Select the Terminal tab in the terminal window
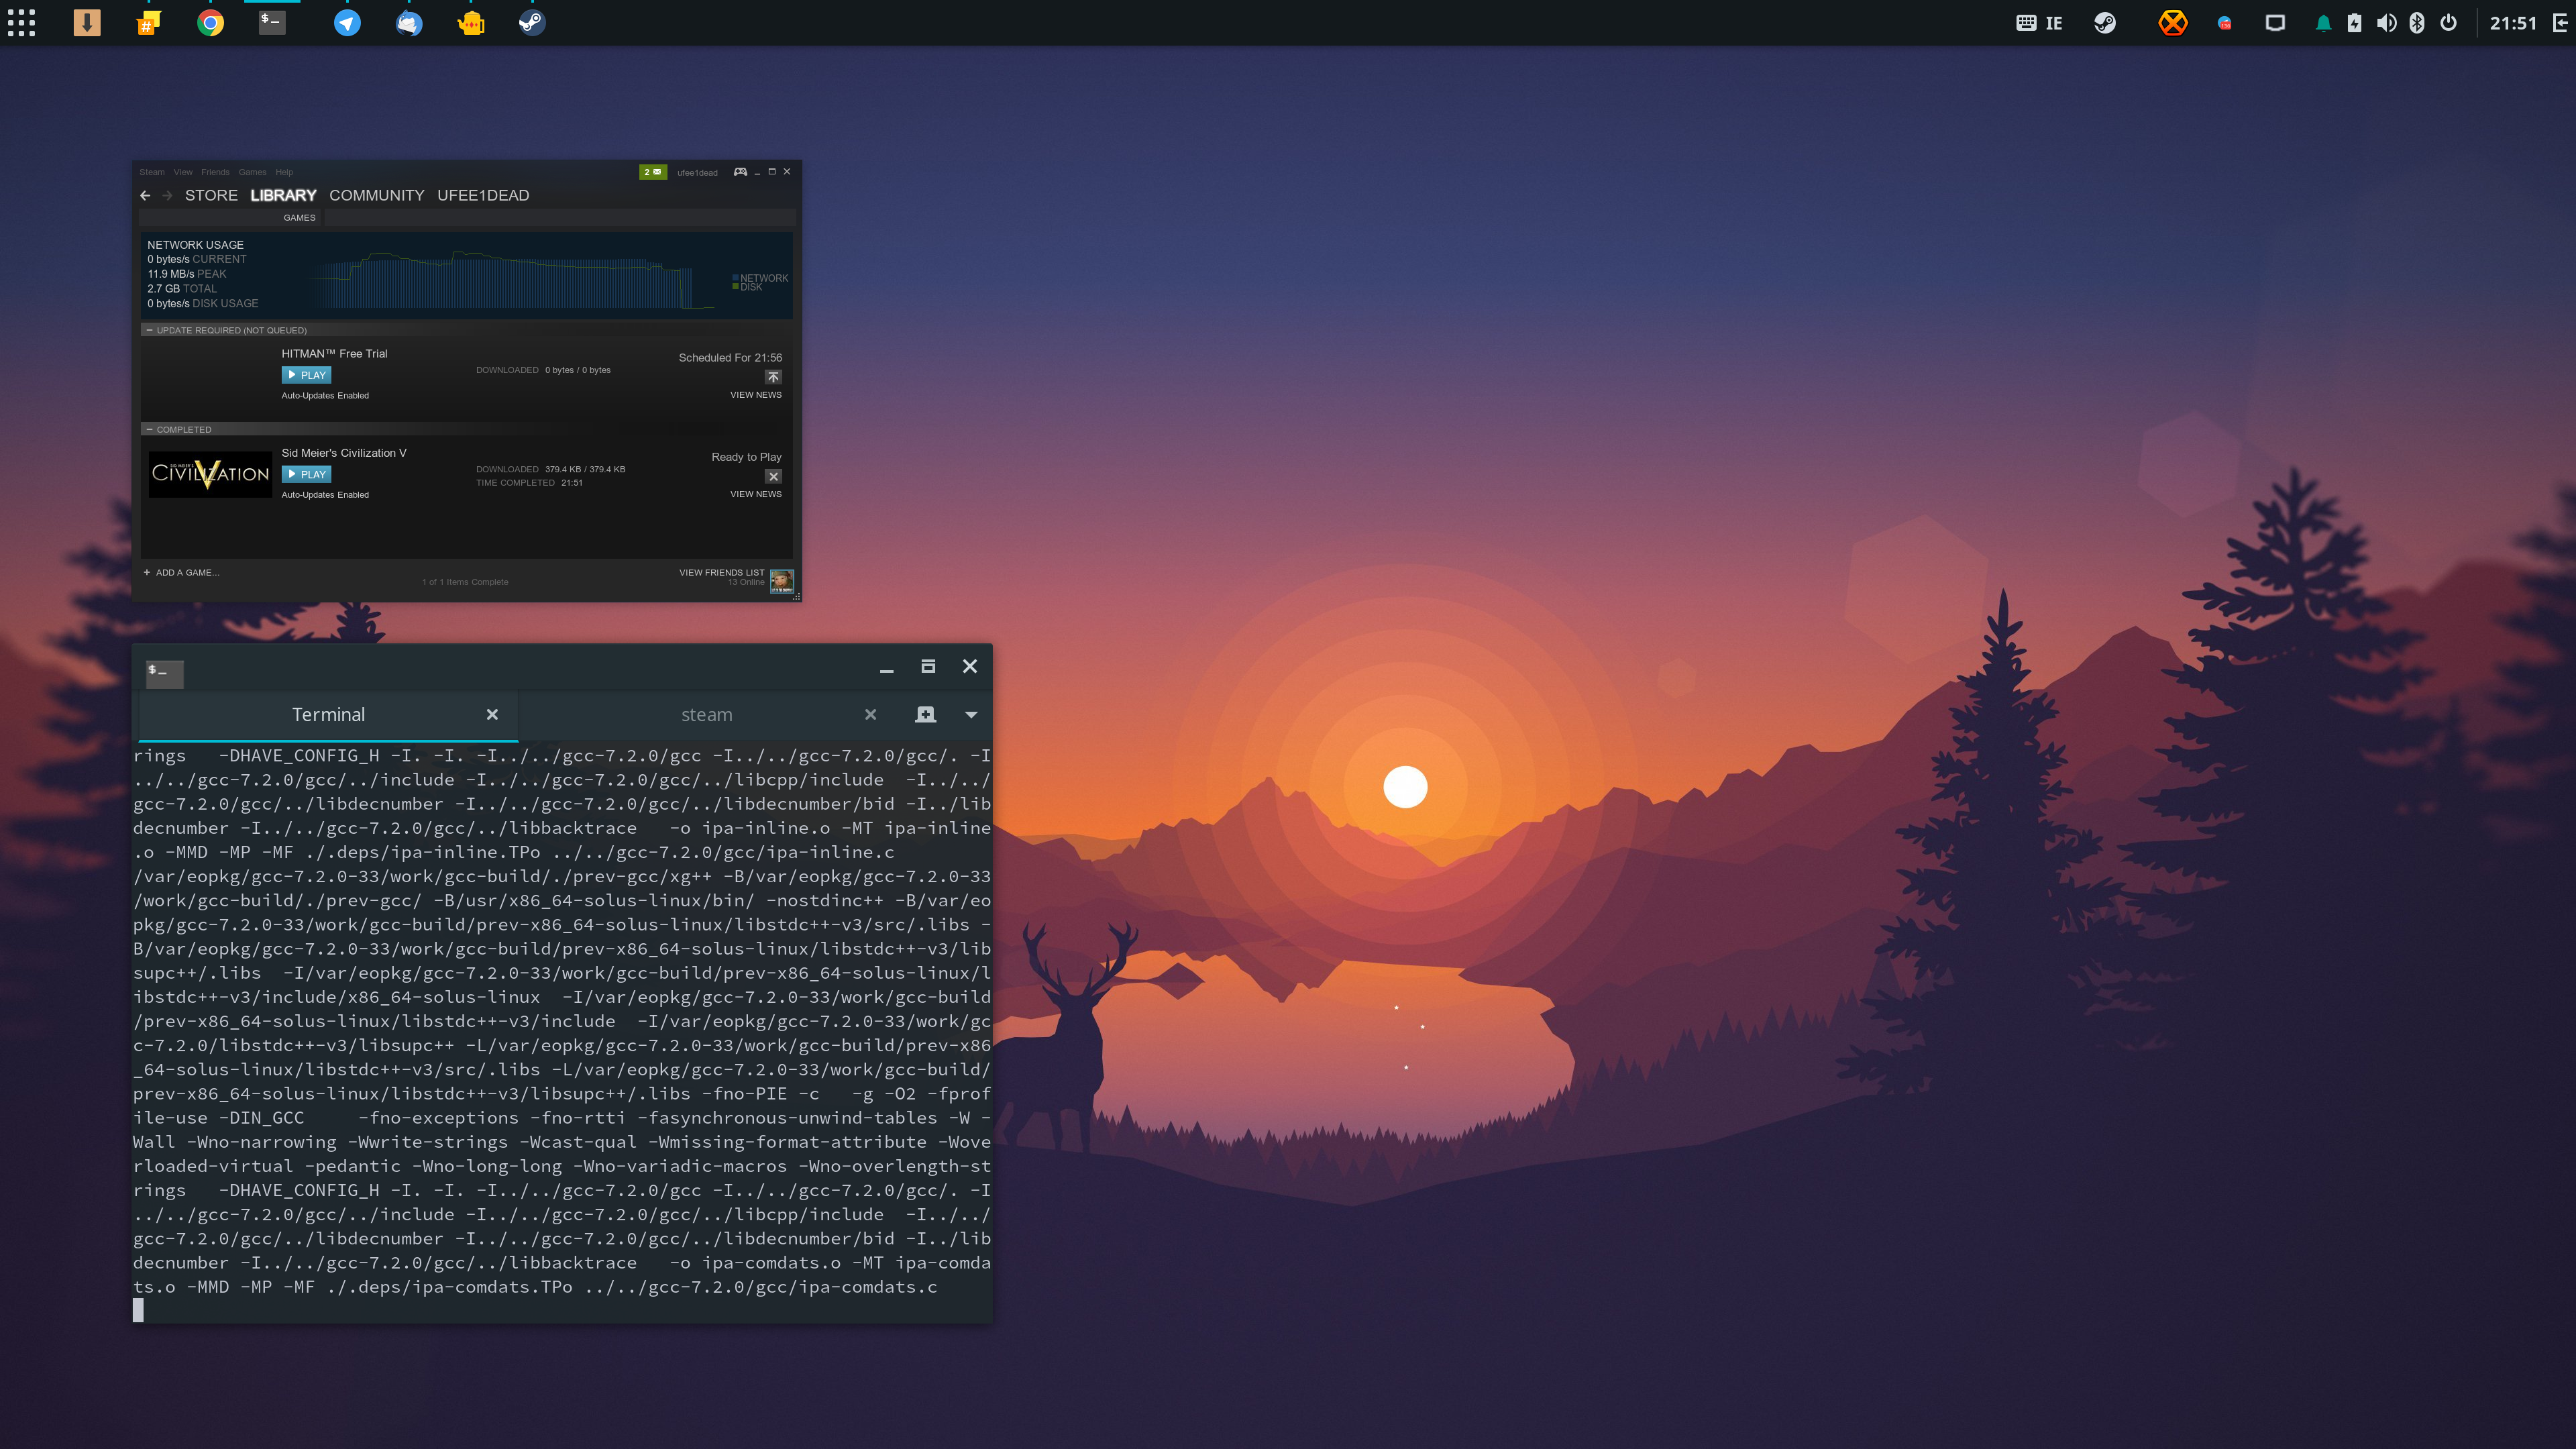2576x1449 pixels. pos(328,715)
